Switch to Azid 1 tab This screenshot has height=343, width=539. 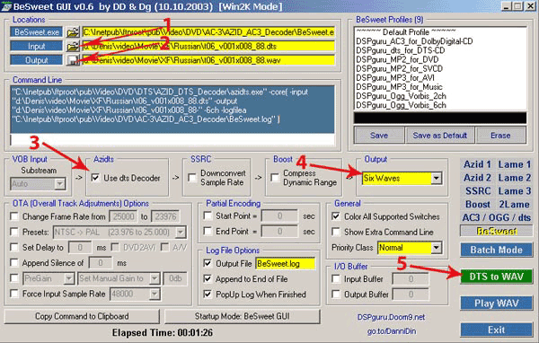tap(478, 164)
